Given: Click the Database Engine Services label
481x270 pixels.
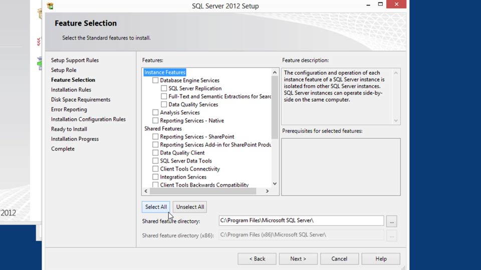Looking at the screenshot, I should click(x=189, y=80).
